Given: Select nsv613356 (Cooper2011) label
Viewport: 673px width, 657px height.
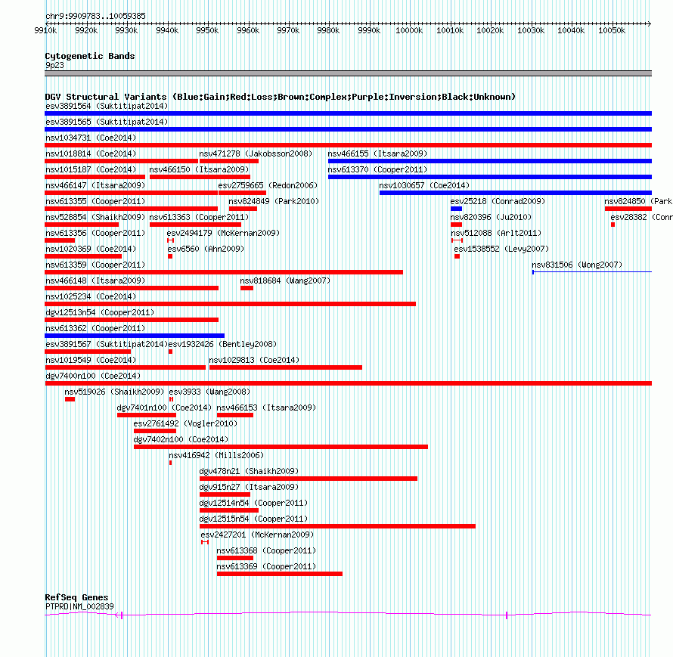Looking at the screenshot, I should tap(95, 233).
